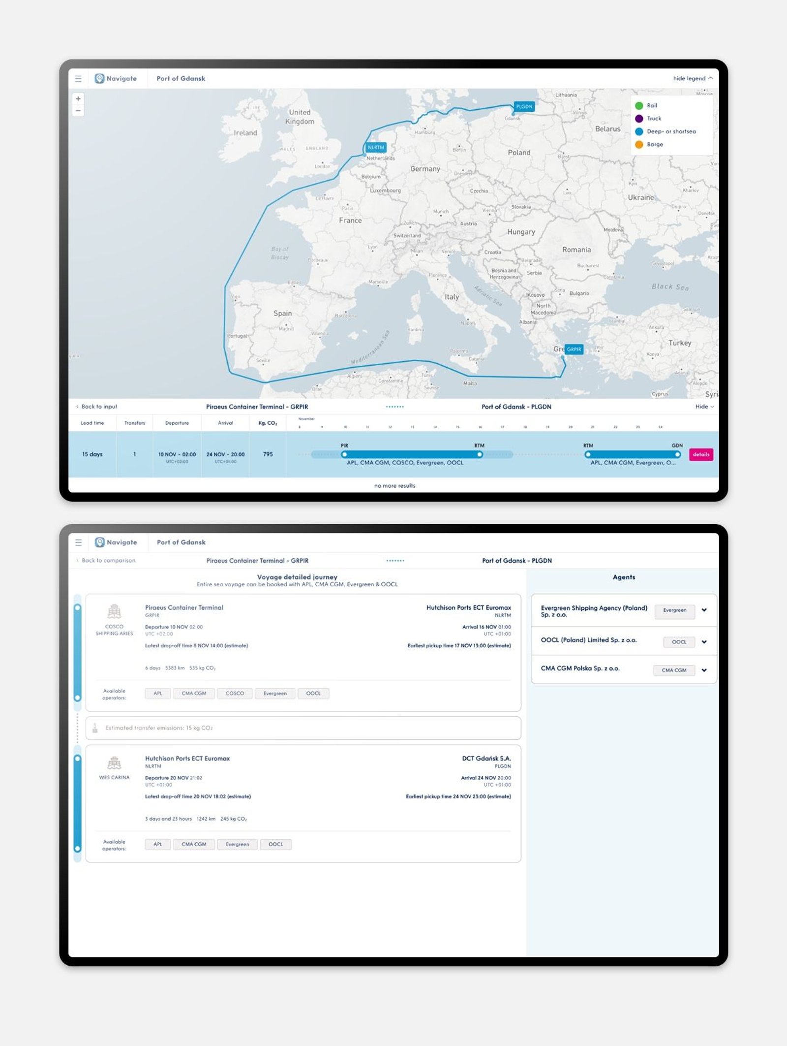Click first RTM marker on timeline
Screen dimensions: 787x1046
pyautogui.click(x=480, y=454)
